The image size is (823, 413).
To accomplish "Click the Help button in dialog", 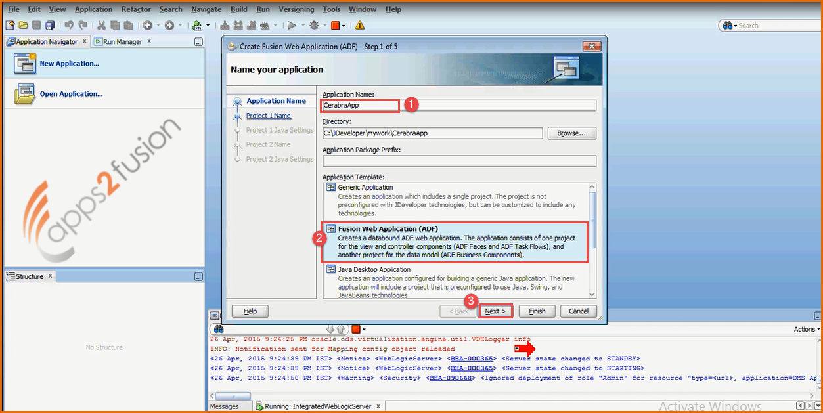I will (x=250, y=311).
